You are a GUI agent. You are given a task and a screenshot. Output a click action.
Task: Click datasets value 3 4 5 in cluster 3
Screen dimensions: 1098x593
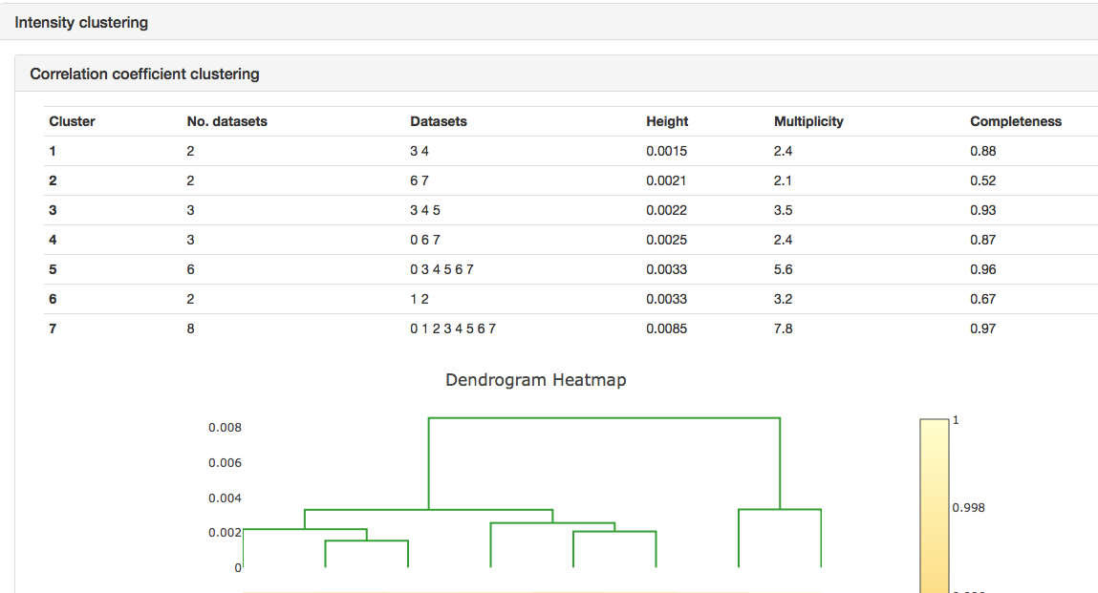[x=425, y=210]
